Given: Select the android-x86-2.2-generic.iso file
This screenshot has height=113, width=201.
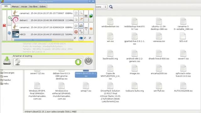Looking at the screenshot, I should click(134, 56).
